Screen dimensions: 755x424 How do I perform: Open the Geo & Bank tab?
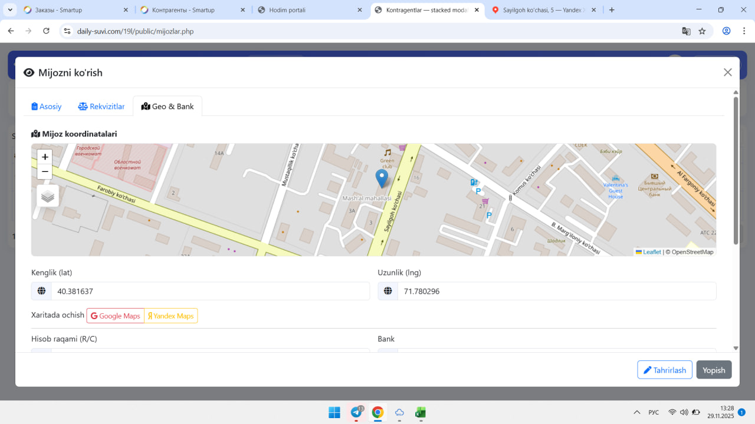tap(168, 107)
